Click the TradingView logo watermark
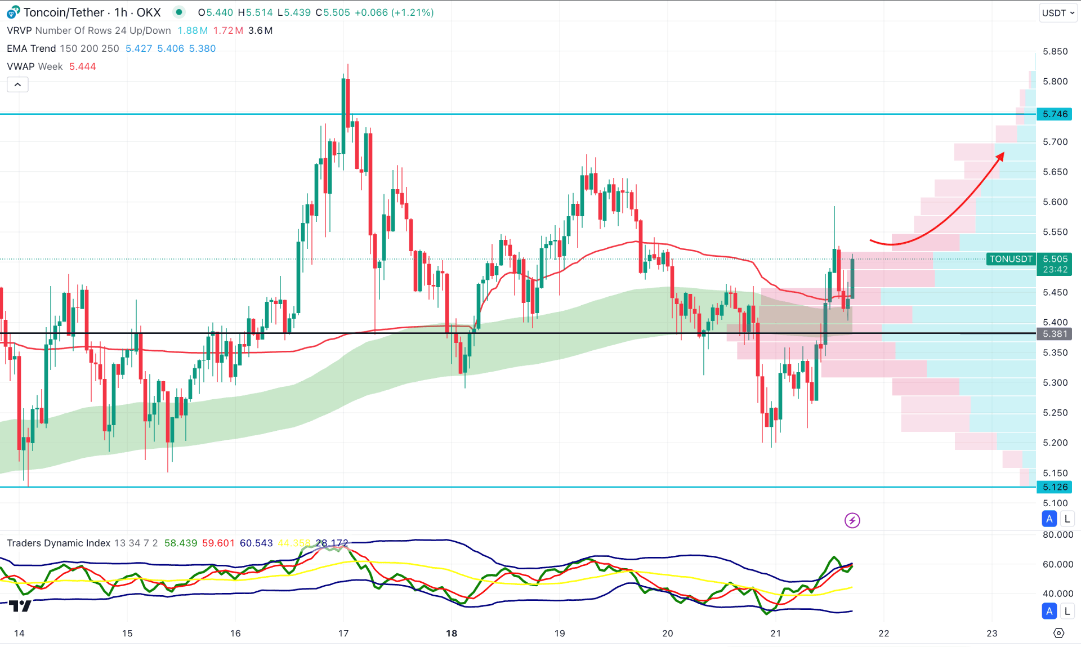The height and width of the screenshot is (647, 1081). click(x=20, y=606)
